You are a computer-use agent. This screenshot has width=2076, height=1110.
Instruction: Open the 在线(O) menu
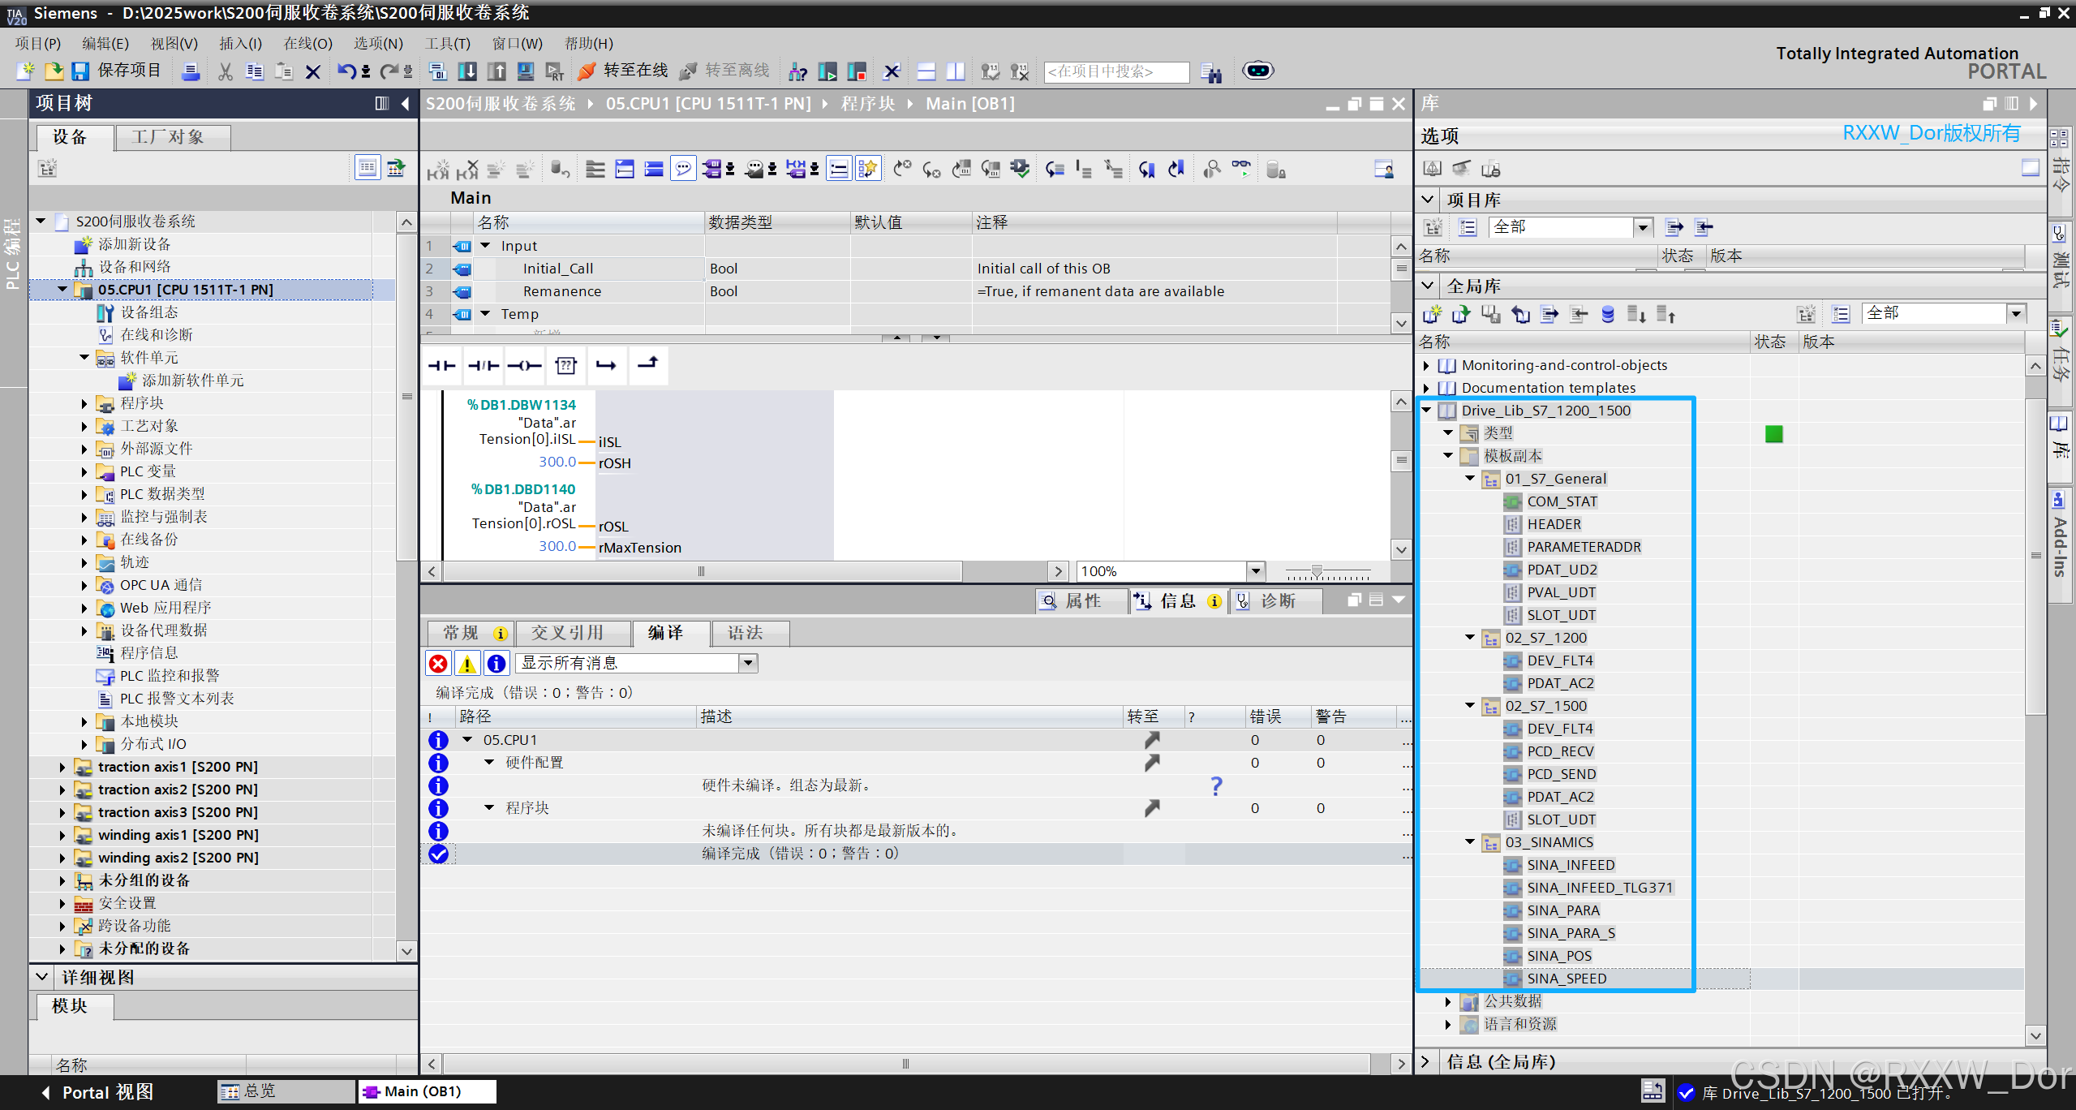click(307, 44)
